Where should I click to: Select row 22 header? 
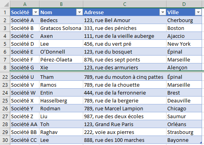[5, 77]
